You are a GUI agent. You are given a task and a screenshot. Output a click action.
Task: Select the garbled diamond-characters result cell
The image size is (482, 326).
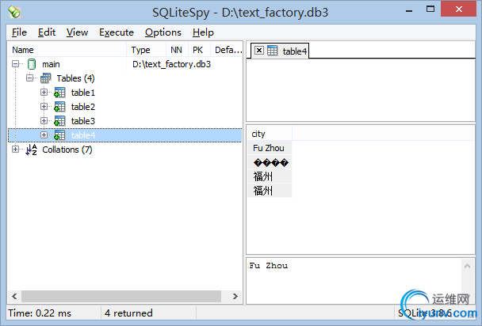coord(270,162)
